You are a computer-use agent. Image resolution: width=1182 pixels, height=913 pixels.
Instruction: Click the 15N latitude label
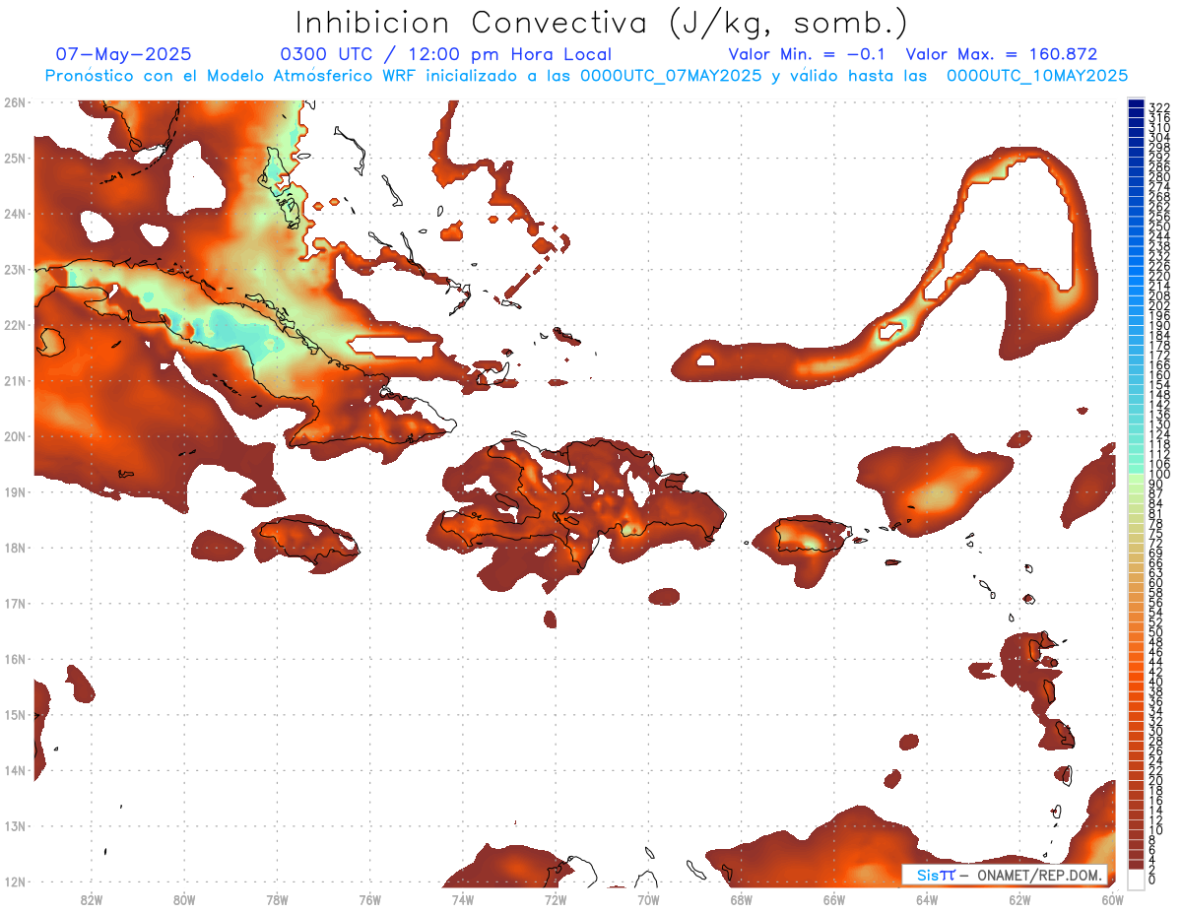[x=15, y=714]
